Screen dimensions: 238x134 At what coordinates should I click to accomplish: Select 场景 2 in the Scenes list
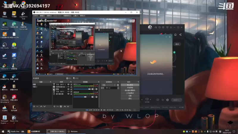pyautogui.click(x=42, y=87)
